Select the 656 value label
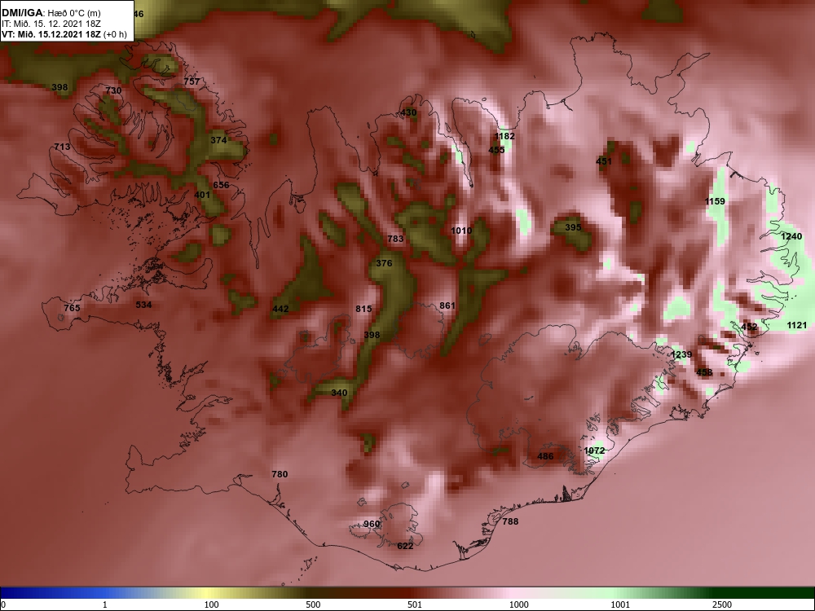Viewport: 815px width, 611px height. tap(221, 184)
